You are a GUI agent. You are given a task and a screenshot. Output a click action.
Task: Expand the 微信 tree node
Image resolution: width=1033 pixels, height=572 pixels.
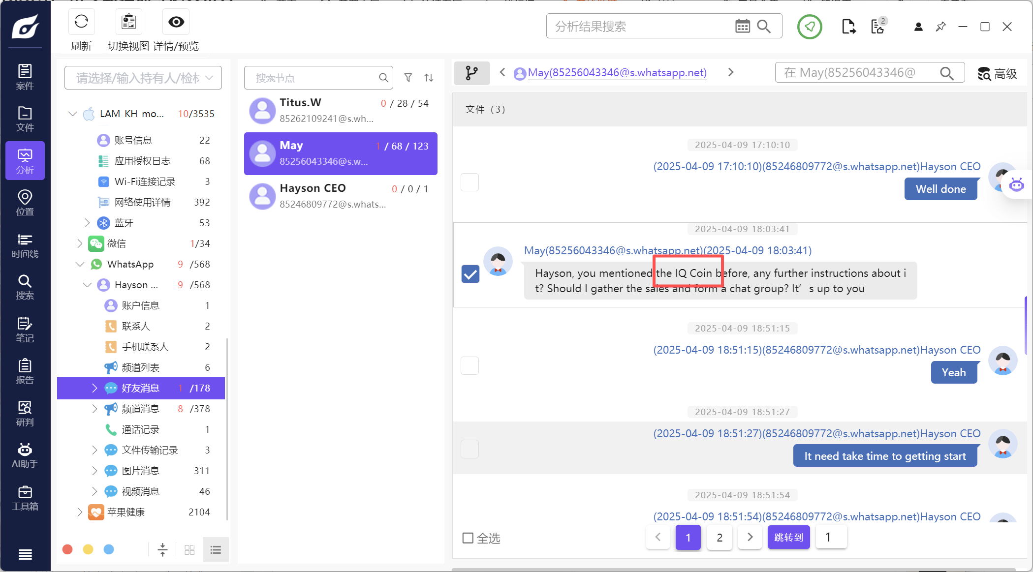click(80, 243)
